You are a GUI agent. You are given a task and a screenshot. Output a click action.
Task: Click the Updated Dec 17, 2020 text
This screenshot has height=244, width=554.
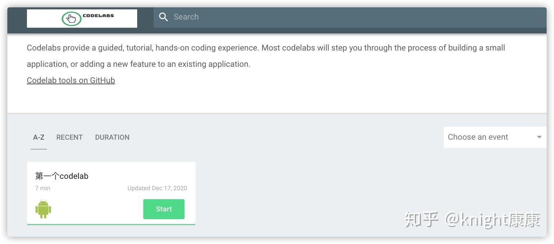click(157, 188)
